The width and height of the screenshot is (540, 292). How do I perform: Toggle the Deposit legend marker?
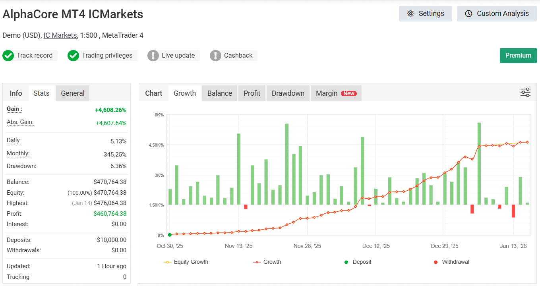click(x=358, y=262)
